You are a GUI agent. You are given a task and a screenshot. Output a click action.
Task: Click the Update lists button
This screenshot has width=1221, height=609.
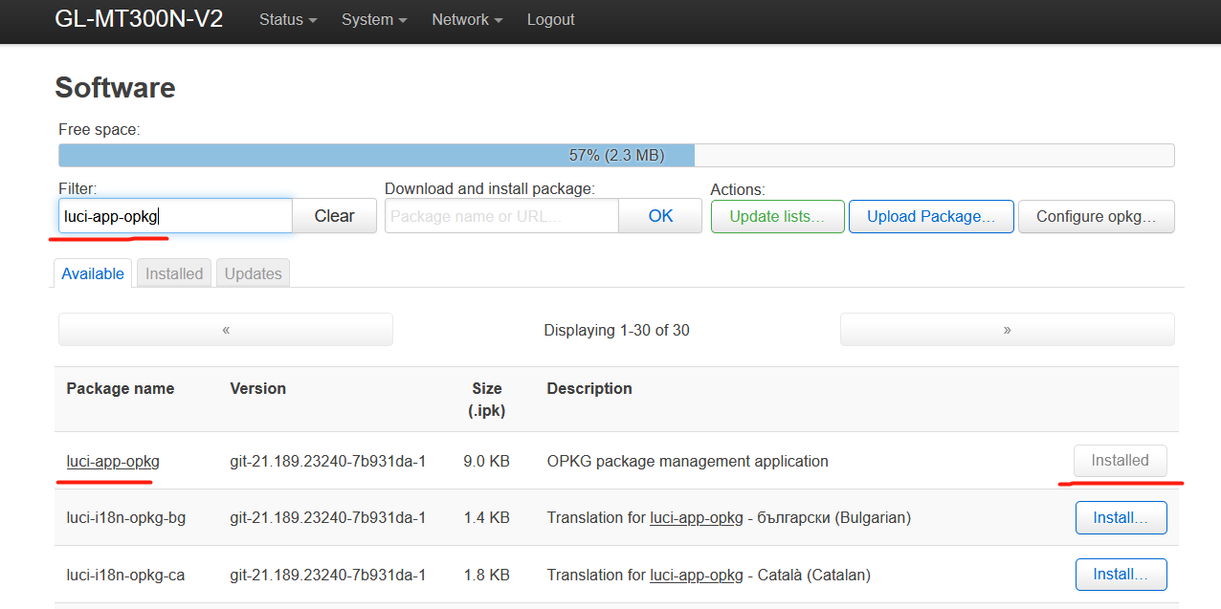tap(777, 216)
